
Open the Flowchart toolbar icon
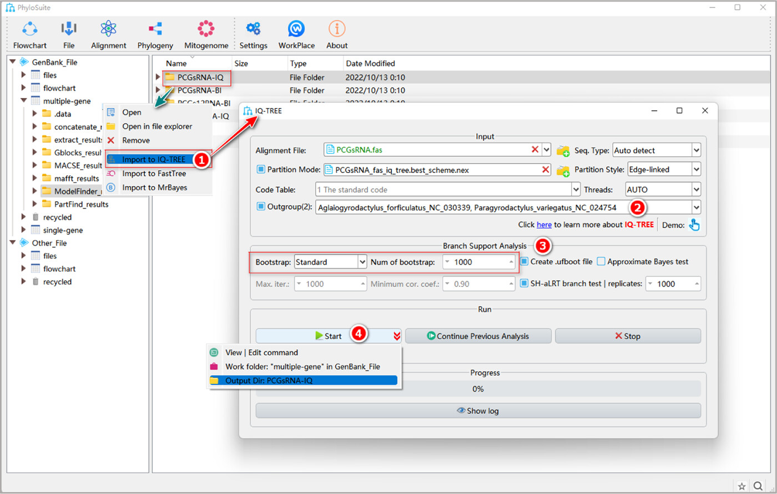pyautogui.click(x=30, y=28)
